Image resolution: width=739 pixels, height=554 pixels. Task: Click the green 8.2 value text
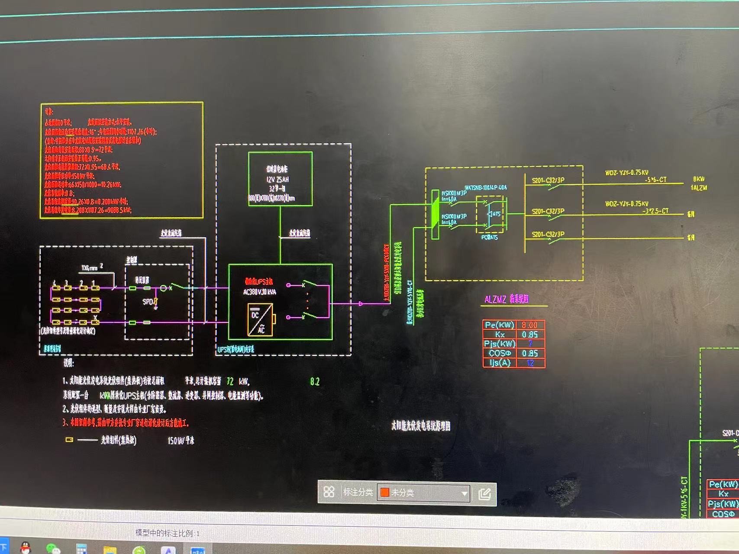tap(315, 382)
